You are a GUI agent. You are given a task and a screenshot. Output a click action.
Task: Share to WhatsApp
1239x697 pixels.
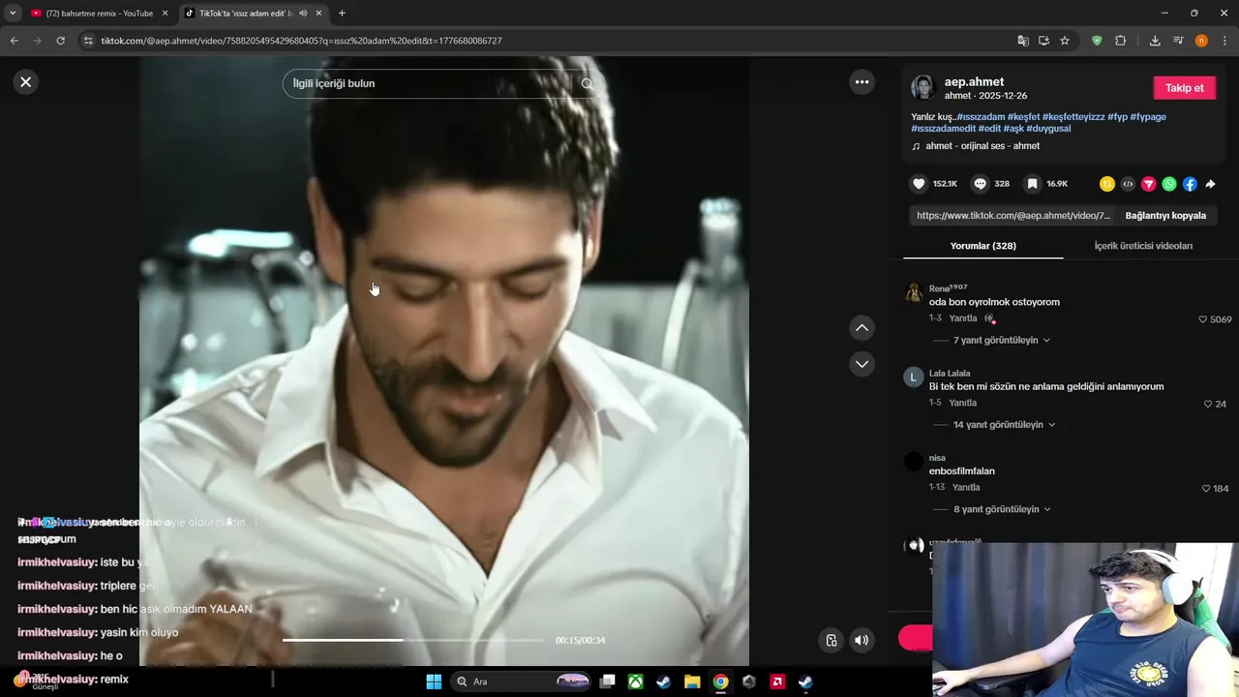pyautogui.click(x=1169, y=184)
